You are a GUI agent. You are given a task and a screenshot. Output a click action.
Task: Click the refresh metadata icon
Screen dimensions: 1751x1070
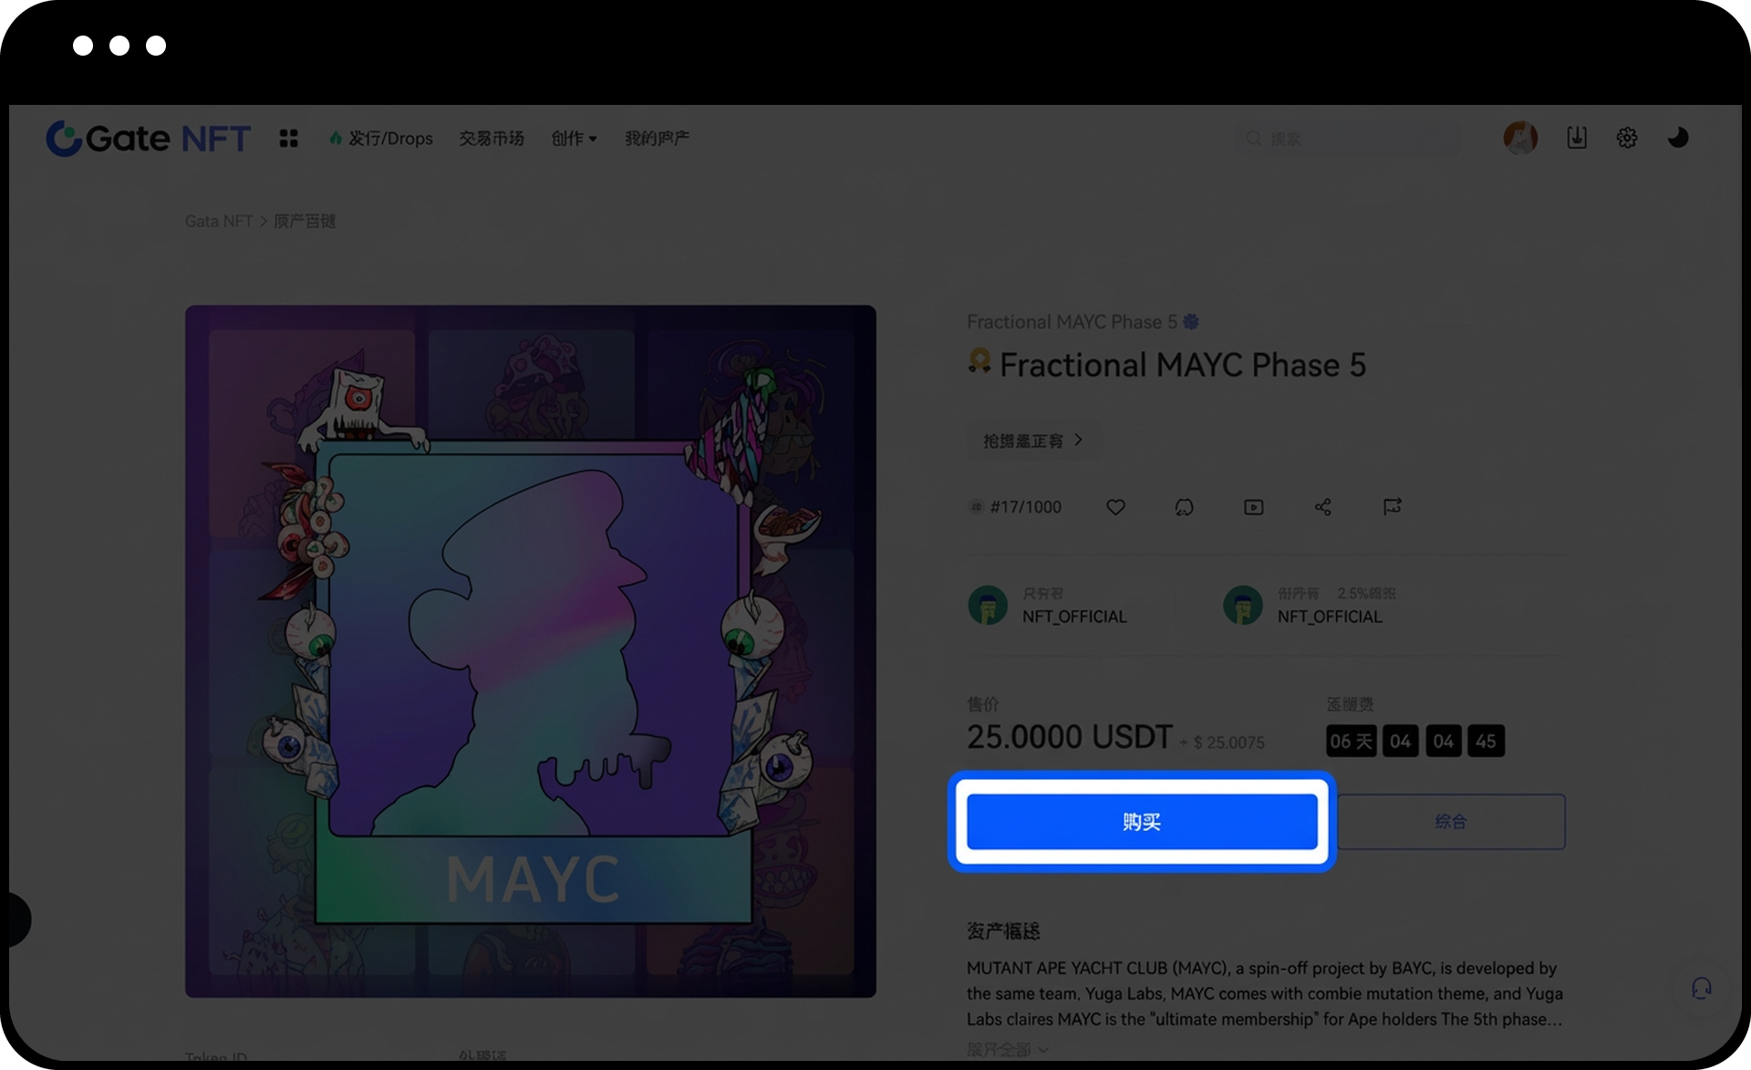pos(1184,507)
